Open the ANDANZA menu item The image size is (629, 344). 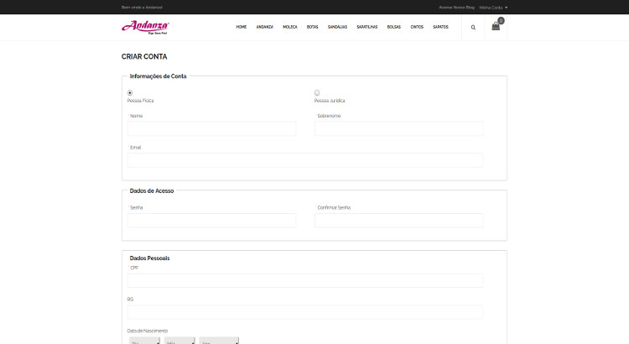tap(265, 27)
